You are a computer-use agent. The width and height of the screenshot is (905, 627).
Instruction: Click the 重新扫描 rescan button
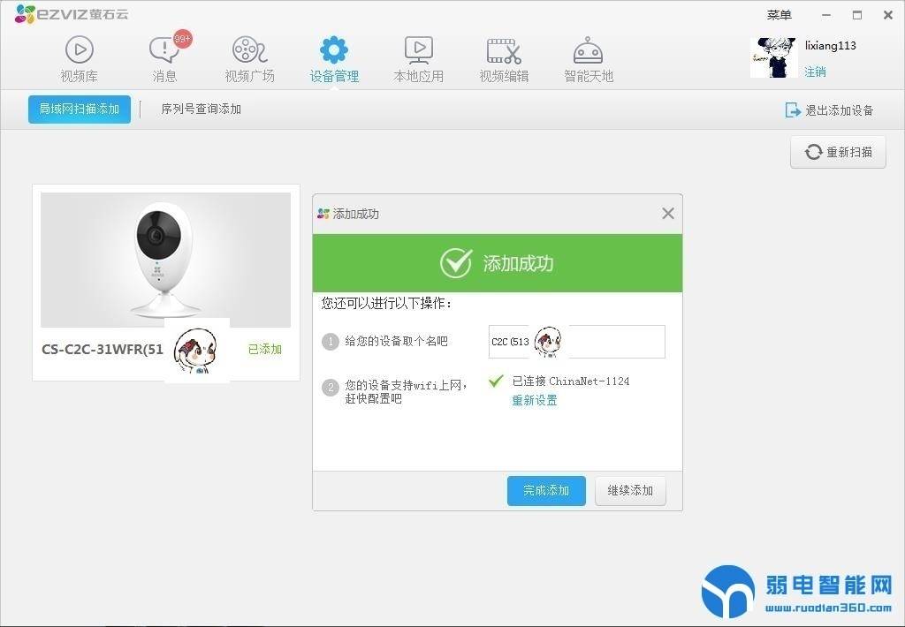click(x=838, y=152)
